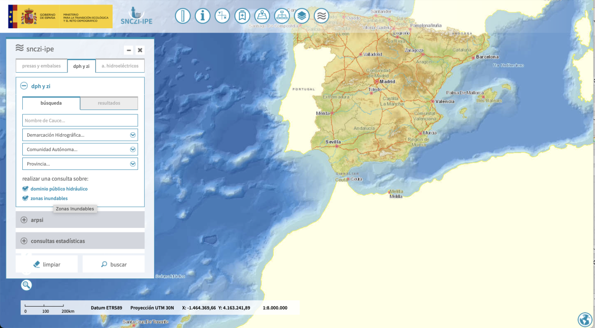Click the globe icon at bottom right
595x328 pixels.
pos(585,319)
